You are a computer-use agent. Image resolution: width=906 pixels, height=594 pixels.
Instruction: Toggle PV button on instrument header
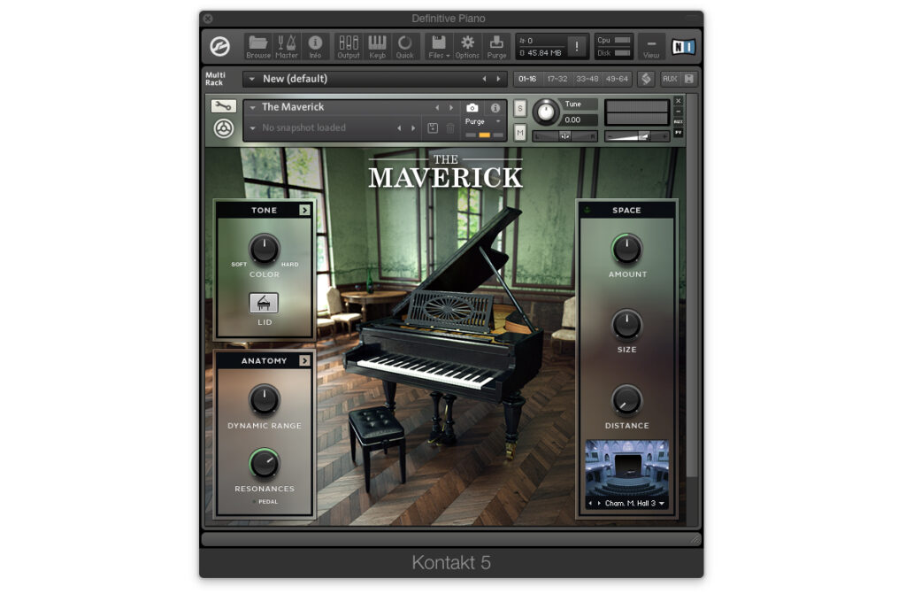click(x=679, y=133)
